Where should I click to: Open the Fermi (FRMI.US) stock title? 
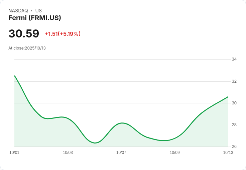coord(35,18)
